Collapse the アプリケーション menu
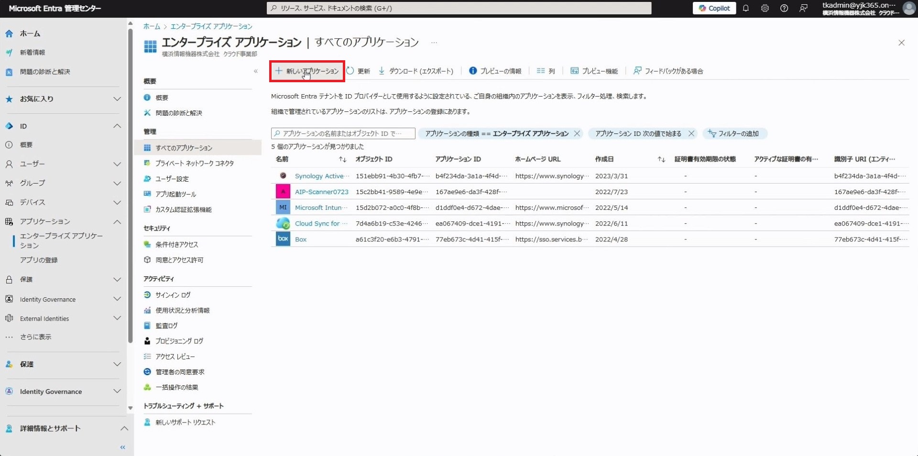 click(x=117, y=221)
